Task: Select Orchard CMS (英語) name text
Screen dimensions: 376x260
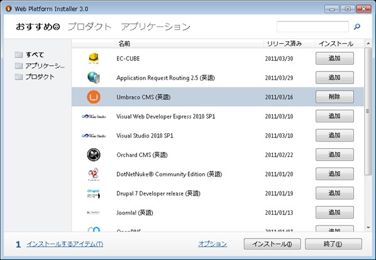Action: point(142,155)
